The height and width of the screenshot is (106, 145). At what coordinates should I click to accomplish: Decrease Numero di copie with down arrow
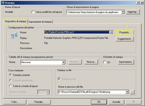(48, 93)
